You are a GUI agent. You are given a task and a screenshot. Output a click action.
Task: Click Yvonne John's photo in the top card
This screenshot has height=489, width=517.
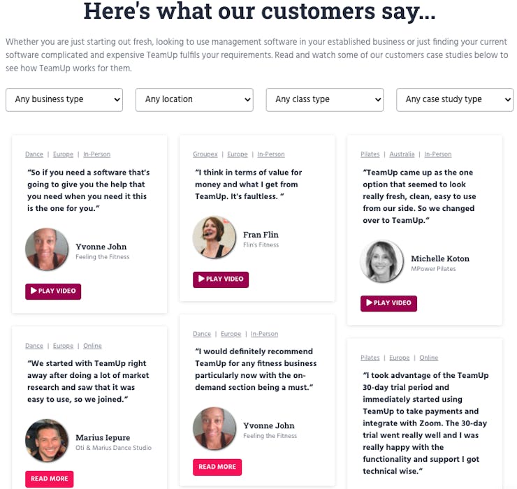(47, 249)
